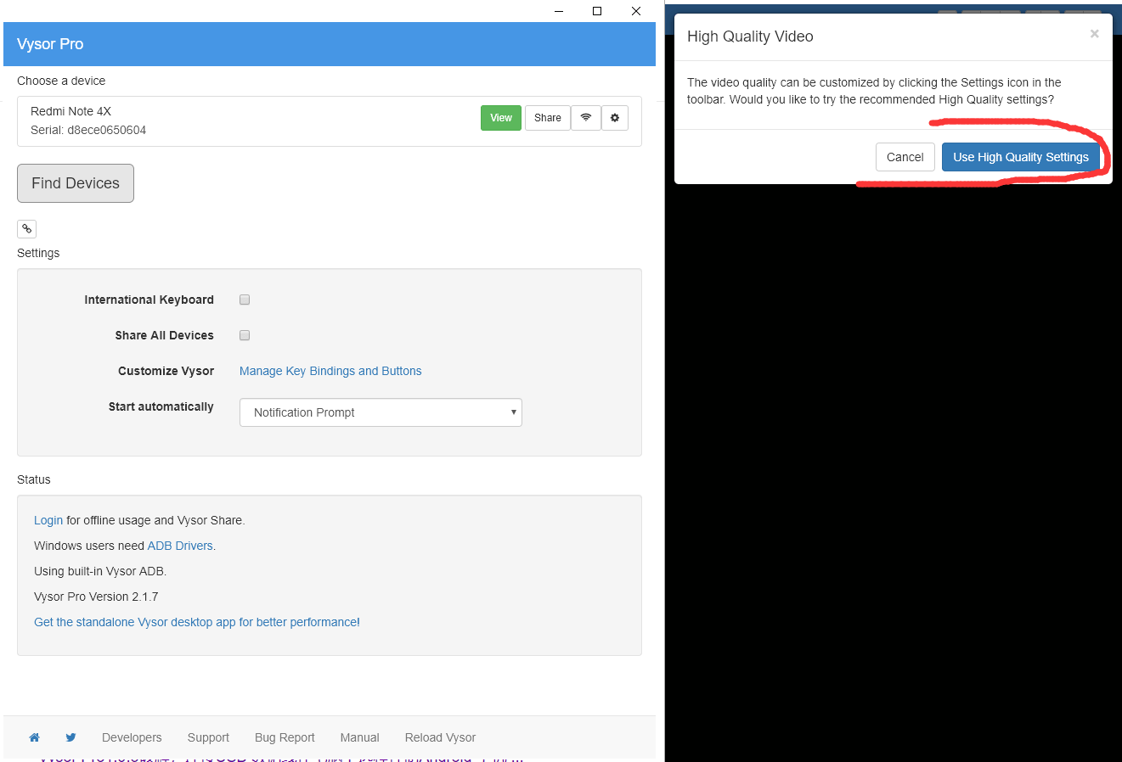This screenshot has width=1122, height=762.
Task: Minimize the Vysor Pro window
Action: pyautogui.click(x=559, y=11)
